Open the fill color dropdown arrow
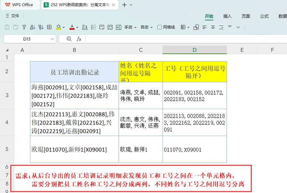287x193 pixels. (x=64, y=27)
